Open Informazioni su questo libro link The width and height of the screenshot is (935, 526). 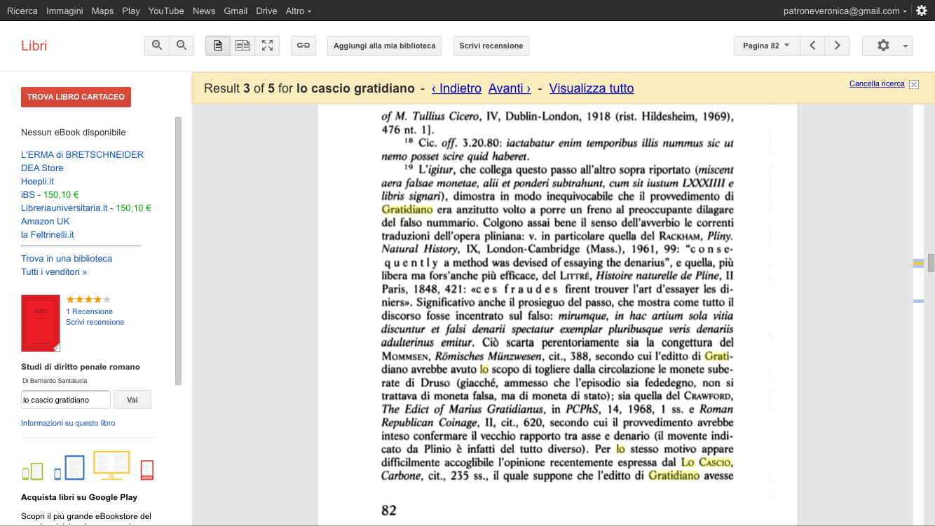(x=68, y=423)
